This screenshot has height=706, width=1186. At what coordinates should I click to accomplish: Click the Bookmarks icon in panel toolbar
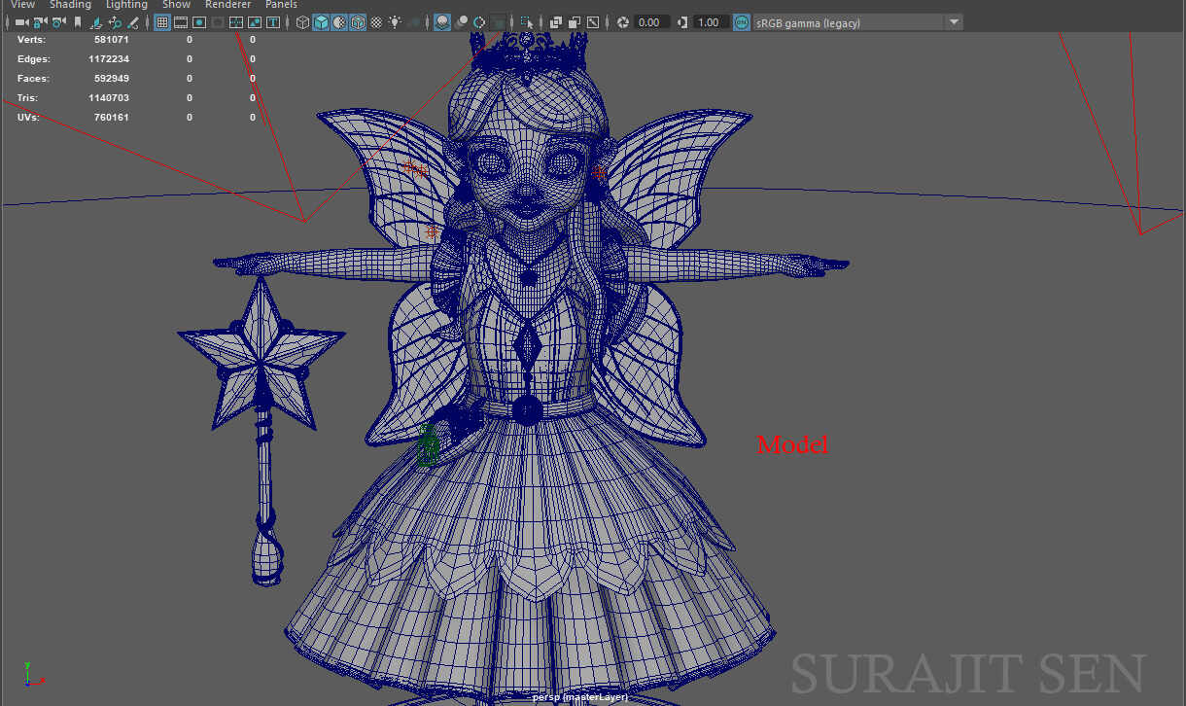pos(78,21)
